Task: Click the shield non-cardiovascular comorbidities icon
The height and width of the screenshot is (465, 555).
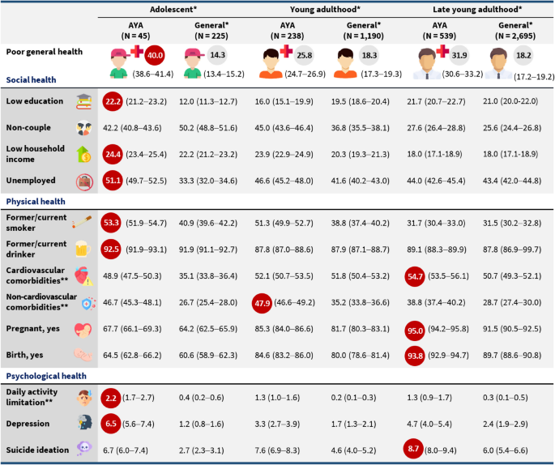Action: [88, 304]
